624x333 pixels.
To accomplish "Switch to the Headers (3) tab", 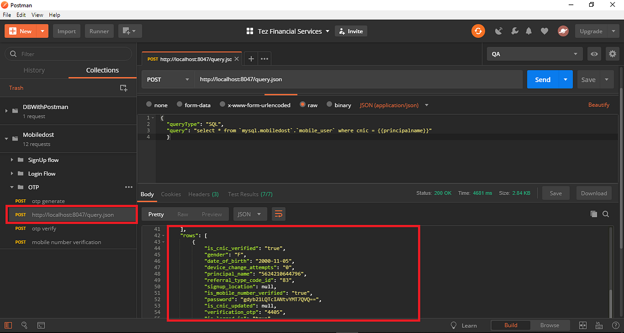I will (203, 194).
